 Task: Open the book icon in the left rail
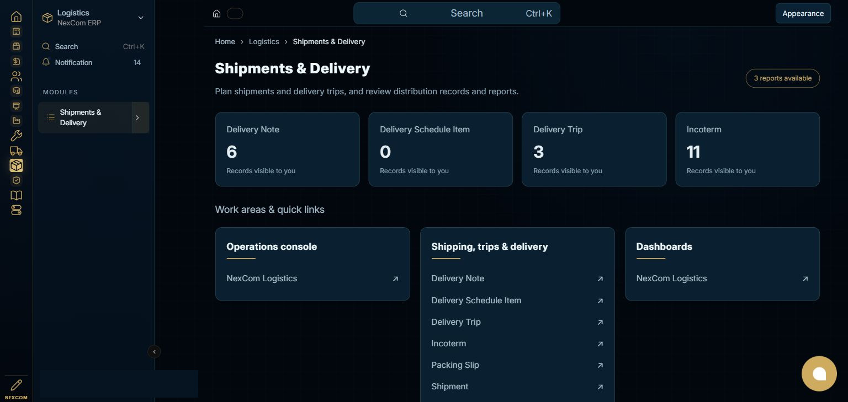point(16,195)
